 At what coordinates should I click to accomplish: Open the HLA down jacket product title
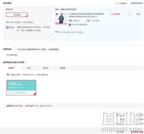(86, 15)
